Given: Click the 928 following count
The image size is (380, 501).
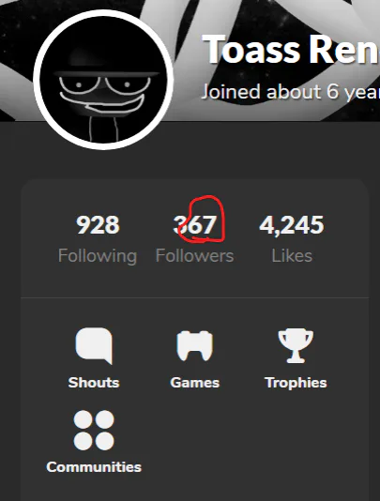Looking at the screenshot, I should (98, 224).
